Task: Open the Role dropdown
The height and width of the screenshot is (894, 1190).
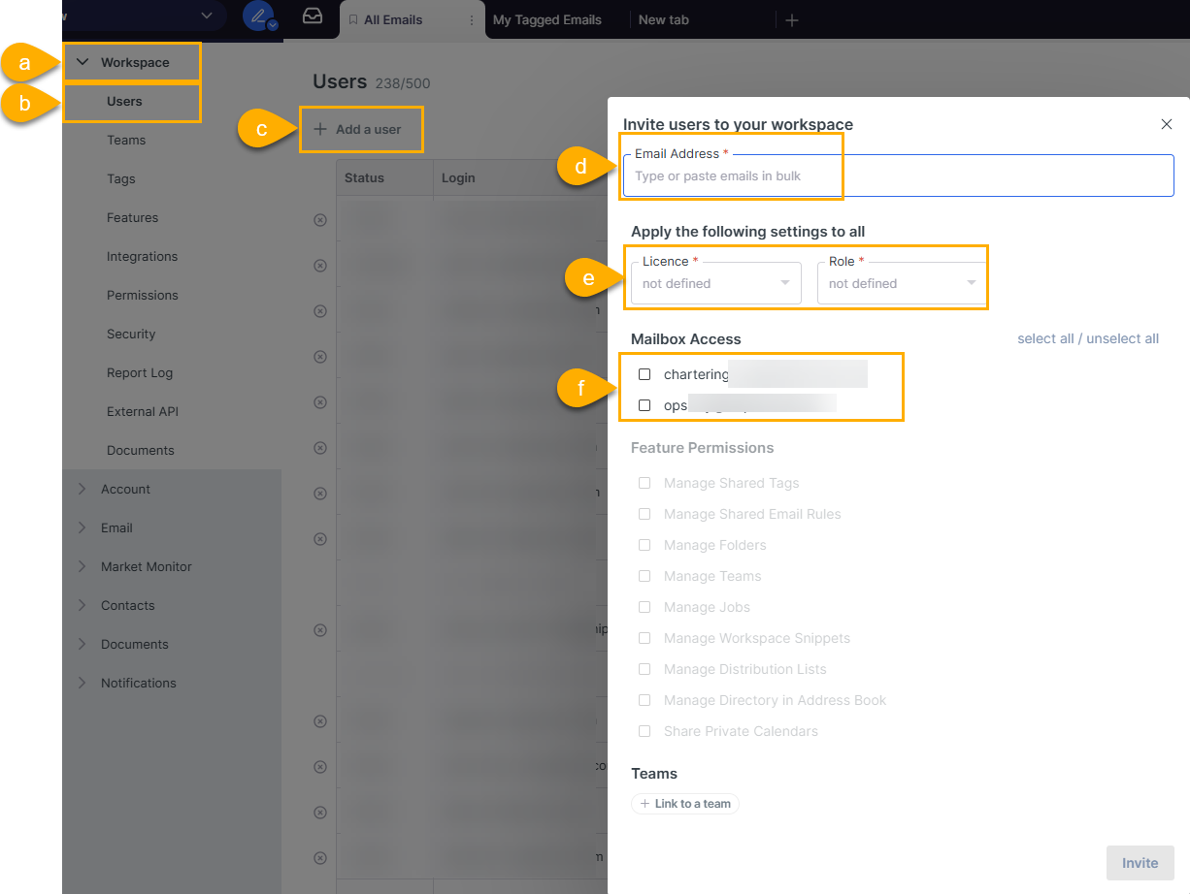Action: 902,283
